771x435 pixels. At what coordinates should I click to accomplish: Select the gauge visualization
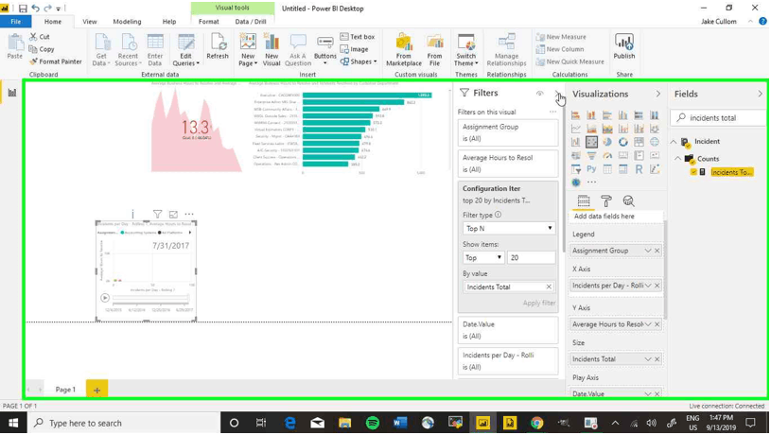coord(607,156)
